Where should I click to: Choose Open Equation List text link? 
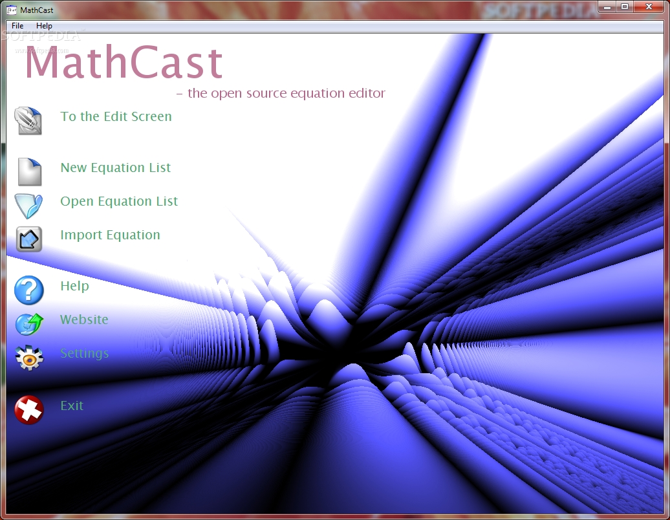click(x=119, y=201)
